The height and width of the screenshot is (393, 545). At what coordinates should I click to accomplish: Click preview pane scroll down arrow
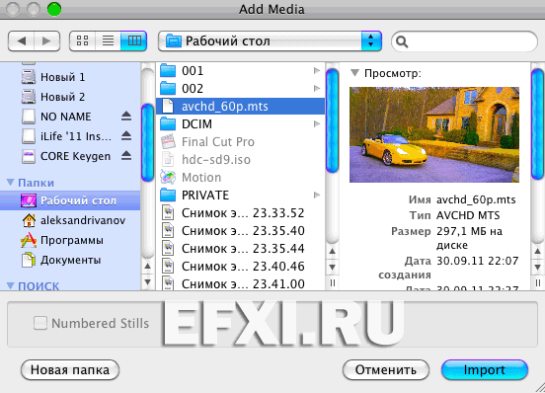pos(538,267)
